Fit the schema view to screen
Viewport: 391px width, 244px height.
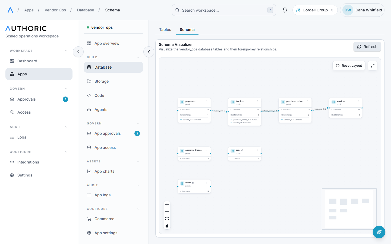pos(167,219)
